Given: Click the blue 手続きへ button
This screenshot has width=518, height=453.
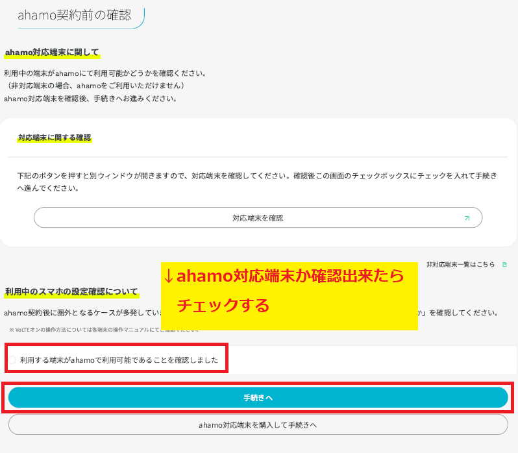Looking at the screenshot, I should [258, 398].
